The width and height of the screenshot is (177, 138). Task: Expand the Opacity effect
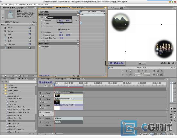click(40, 41)
